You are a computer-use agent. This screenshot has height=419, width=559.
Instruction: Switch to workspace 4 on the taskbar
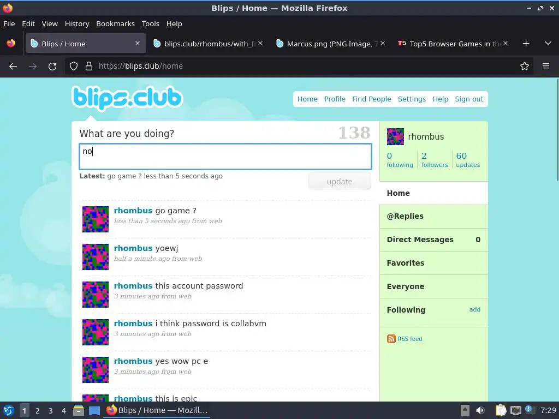(64, 411)
